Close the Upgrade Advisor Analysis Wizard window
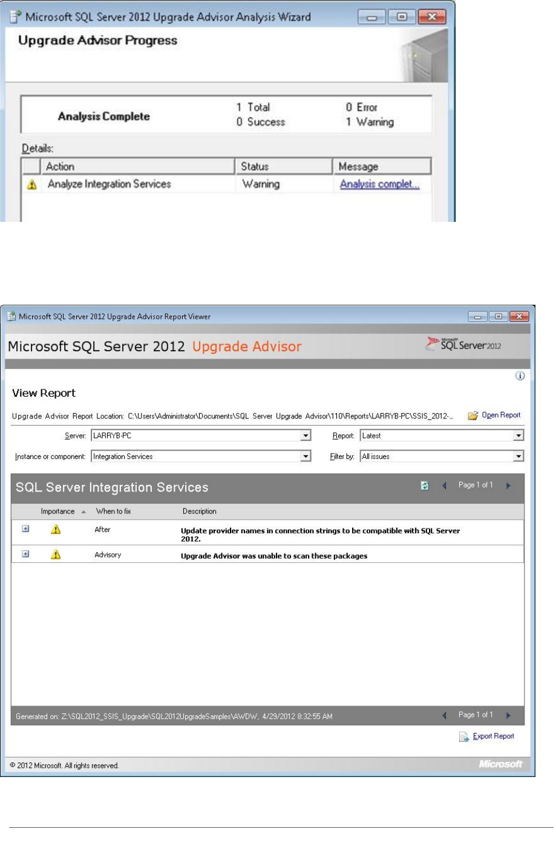Screen dimensions: 556x855 point(432,17)
